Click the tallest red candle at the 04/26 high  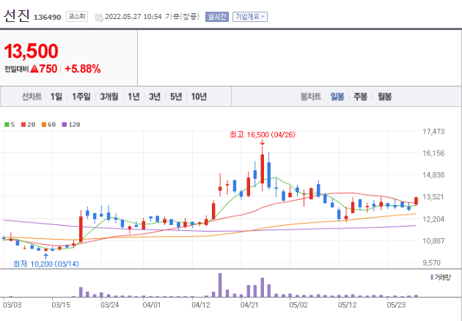pyautogui.click(x=263, y=169)
